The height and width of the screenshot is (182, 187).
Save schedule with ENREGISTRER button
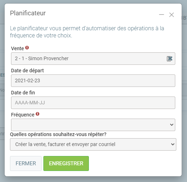[x=66, y=163]
